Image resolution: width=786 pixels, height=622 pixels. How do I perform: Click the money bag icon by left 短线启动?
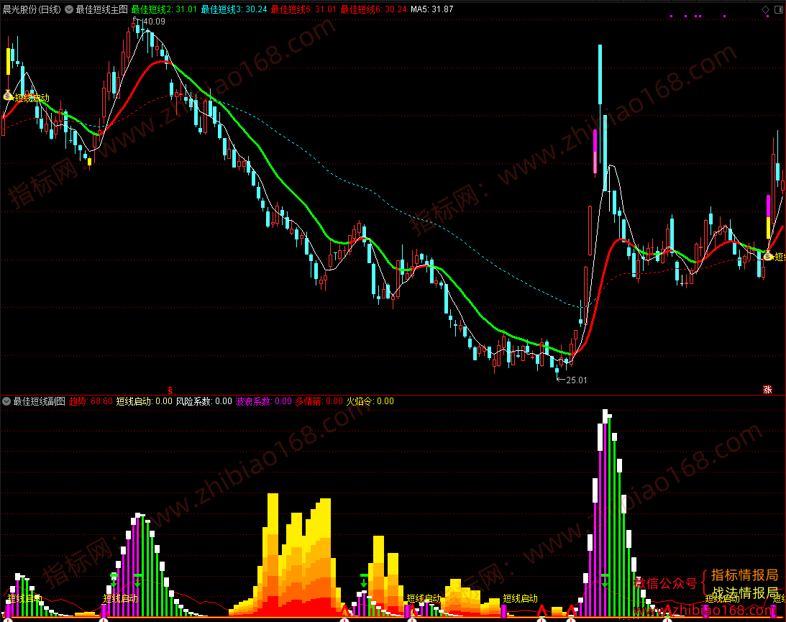click(7, 95)
